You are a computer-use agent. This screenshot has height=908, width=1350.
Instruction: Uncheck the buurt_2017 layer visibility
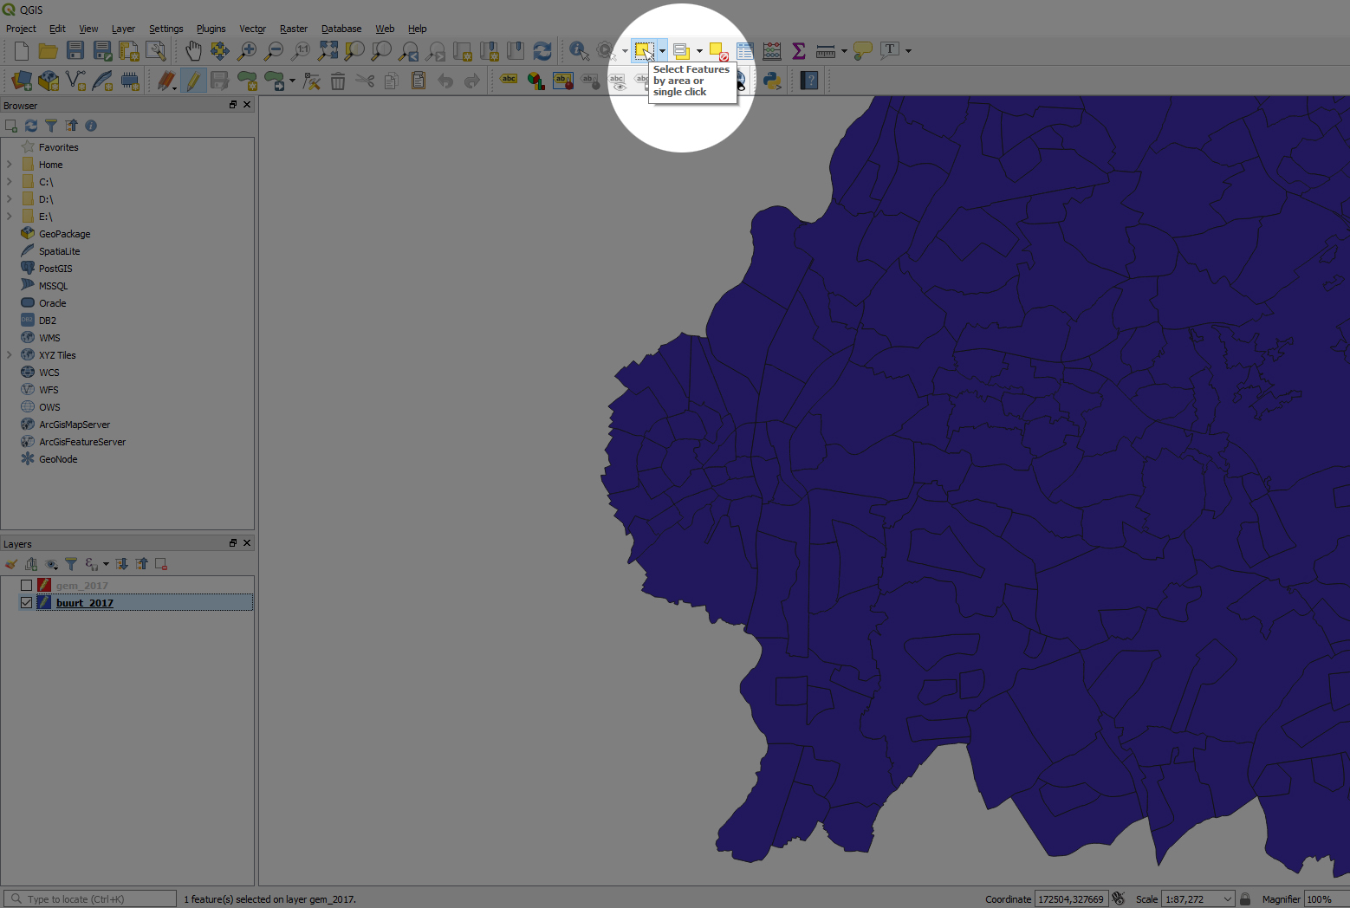click(x=26, y=603)
